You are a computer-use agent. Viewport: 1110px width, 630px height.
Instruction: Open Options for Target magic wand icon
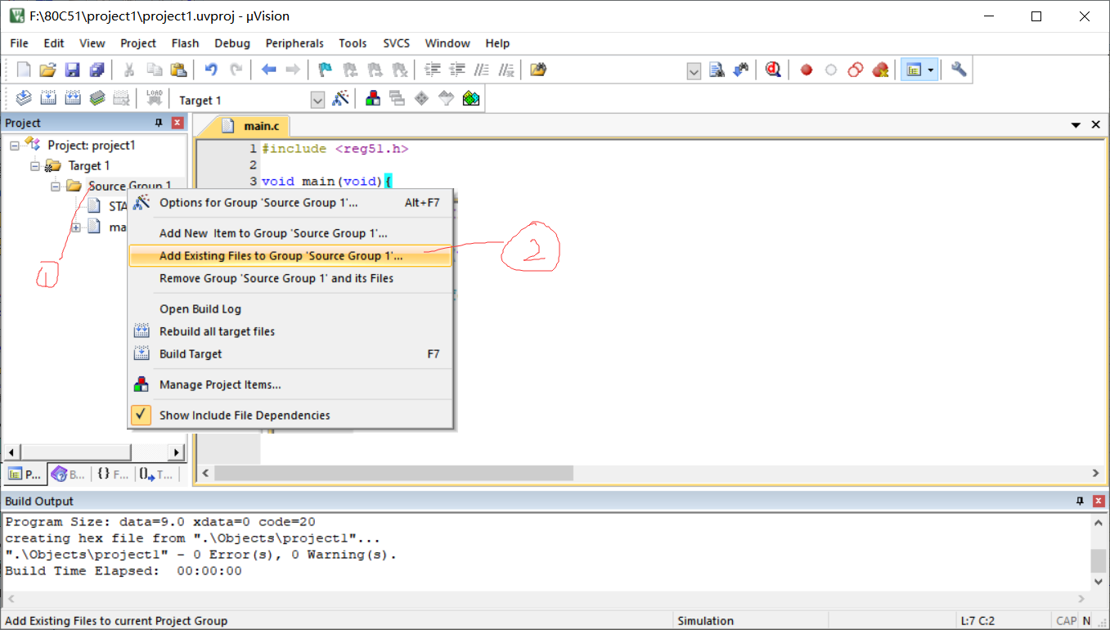tap(341, 100)
